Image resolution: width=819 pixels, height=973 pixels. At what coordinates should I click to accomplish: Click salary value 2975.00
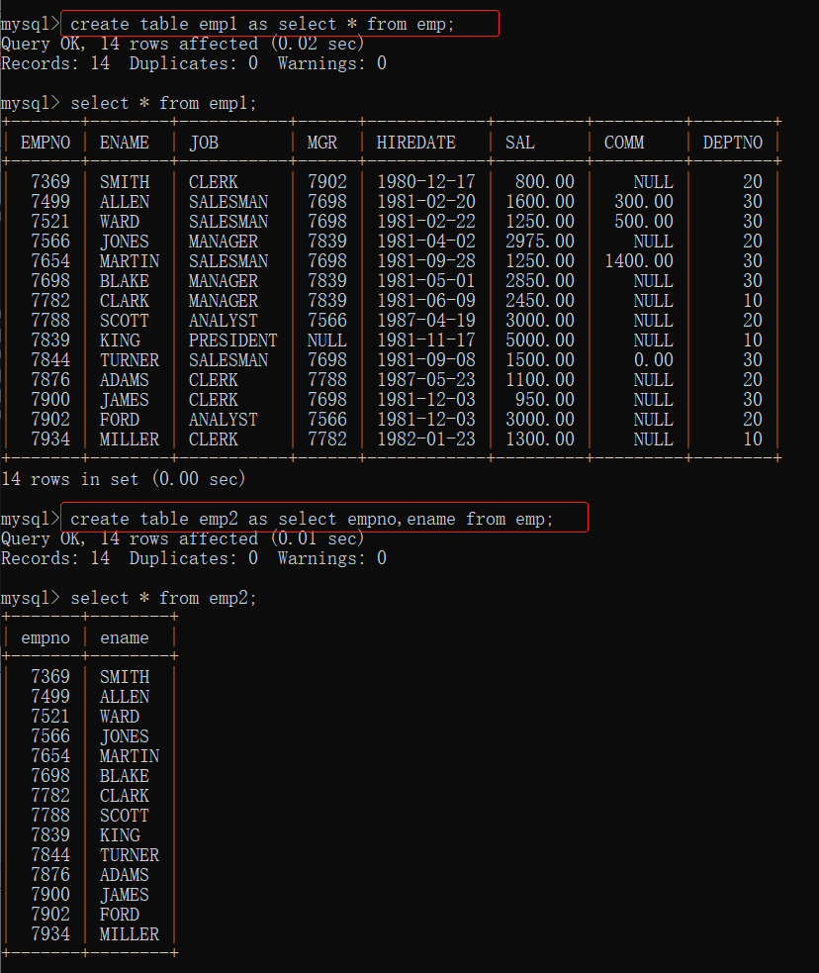click(540, 242)
